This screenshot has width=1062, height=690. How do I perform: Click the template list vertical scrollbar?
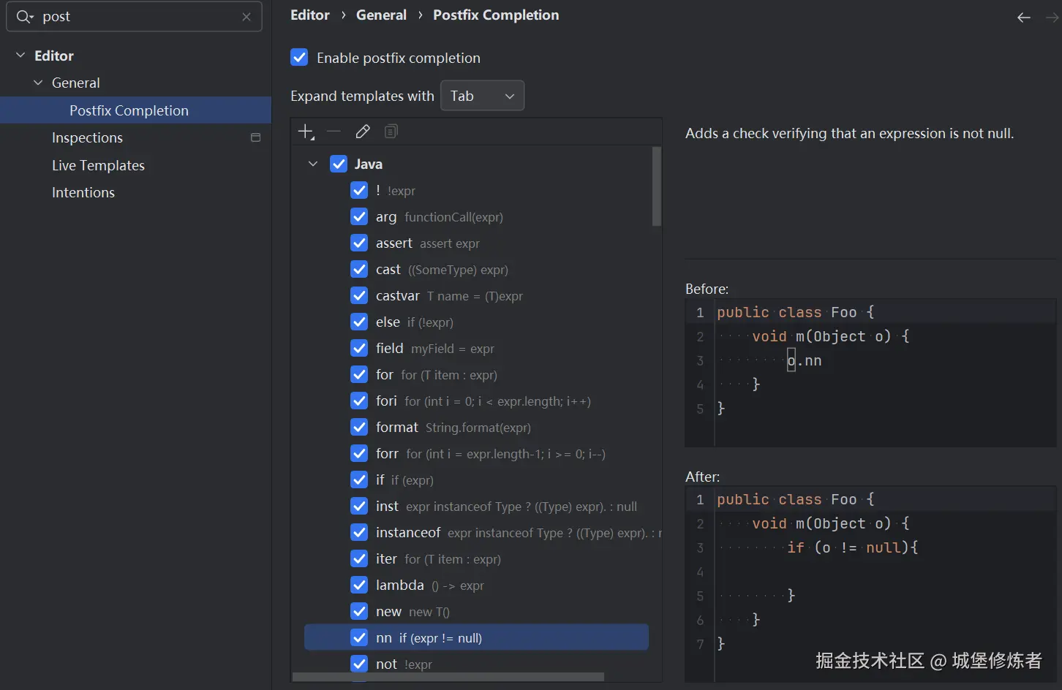(656, 187)
